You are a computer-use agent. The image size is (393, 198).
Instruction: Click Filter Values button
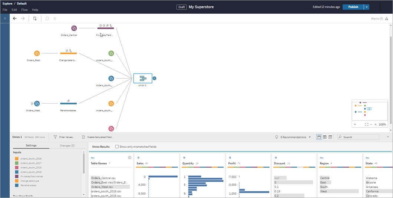tap(64, 137)
